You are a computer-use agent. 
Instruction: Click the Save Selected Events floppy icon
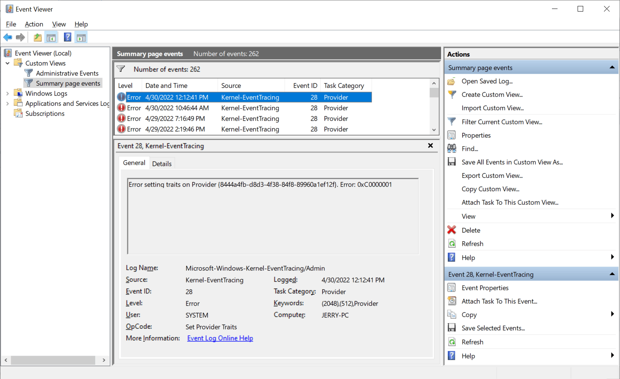(452, 328)
